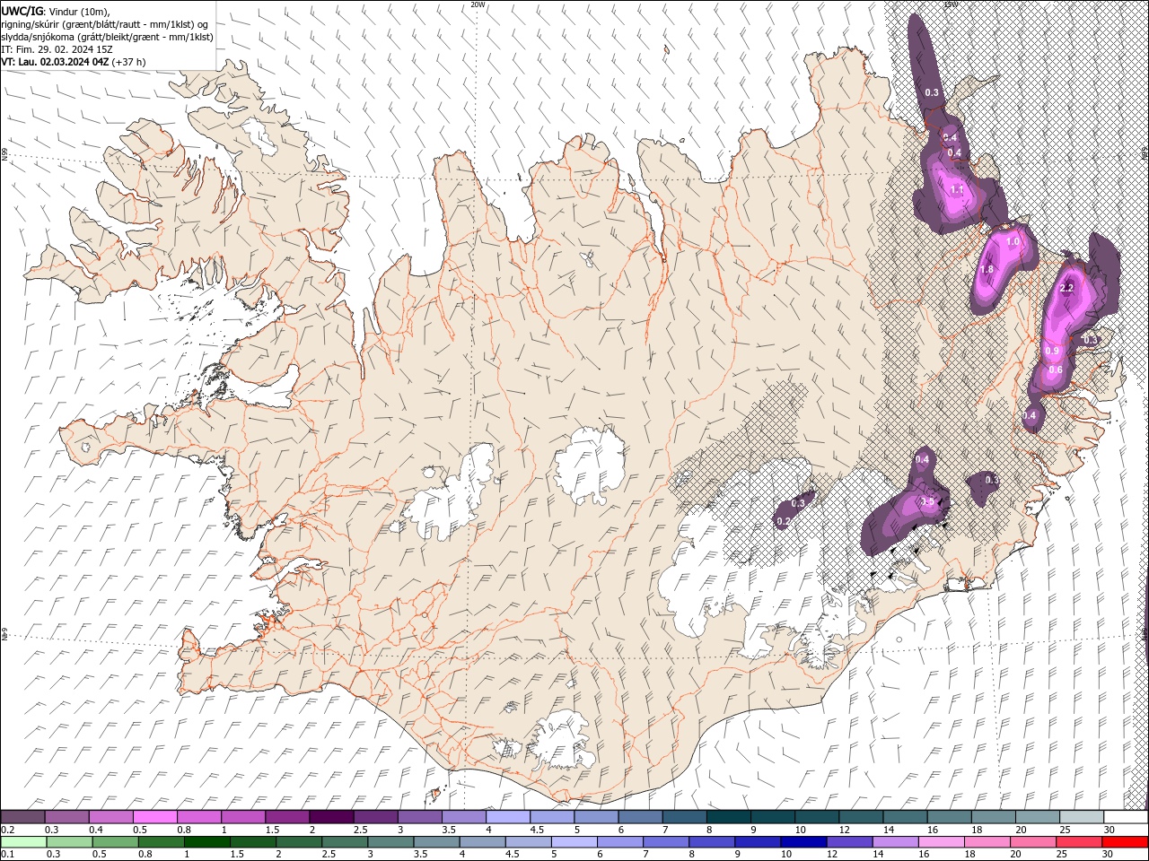The image size is (1149, 861).
Task: Pick the white swatch after snow 30
Action: pos(1127,817)
